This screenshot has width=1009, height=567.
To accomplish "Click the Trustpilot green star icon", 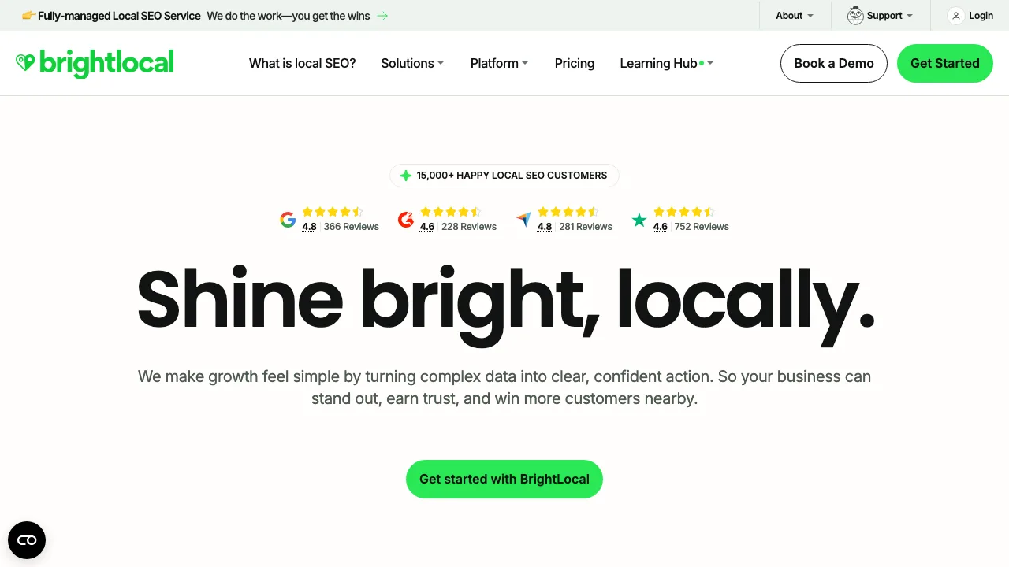I will click(639, 220).
